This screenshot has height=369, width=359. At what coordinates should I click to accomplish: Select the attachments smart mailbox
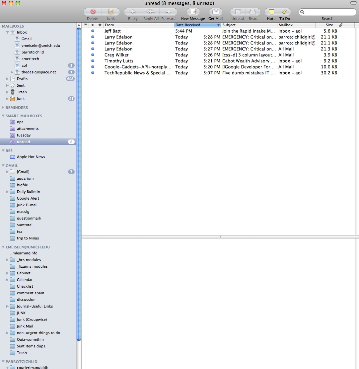[x=28, y=129]
